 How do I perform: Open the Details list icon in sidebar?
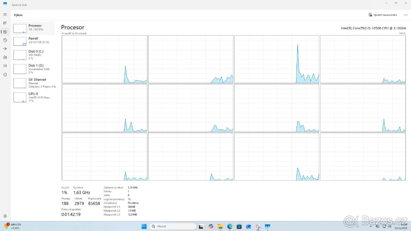click(x=5, y=66)
